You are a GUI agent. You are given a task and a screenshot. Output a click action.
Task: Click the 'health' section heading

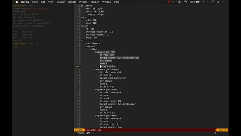[x=84, y=26]
